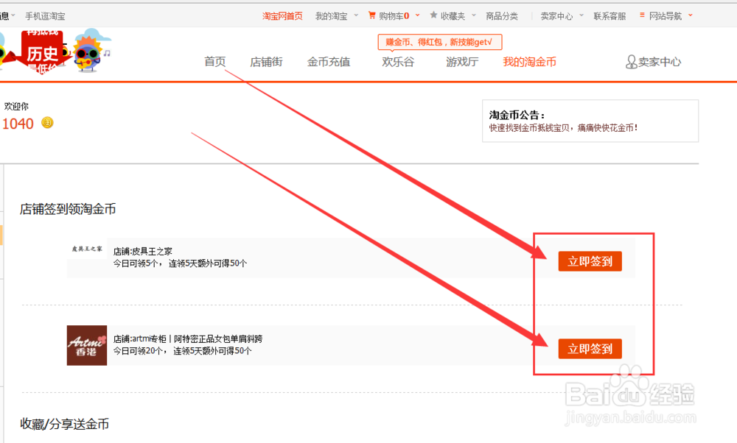Open 我的淘宝 top-bar link
The width and height of the screenshot is (737, 443).
pos(332,16)
